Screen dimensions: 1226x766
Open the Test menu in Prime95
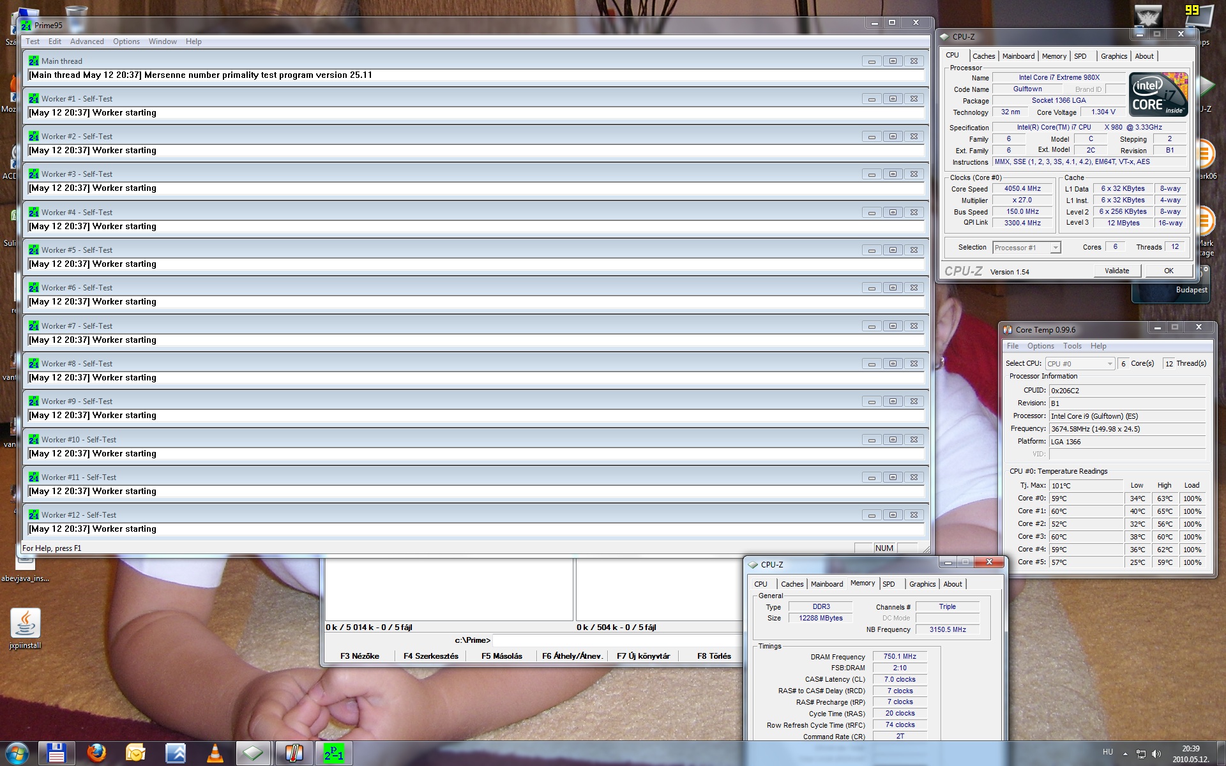point(33,41)
